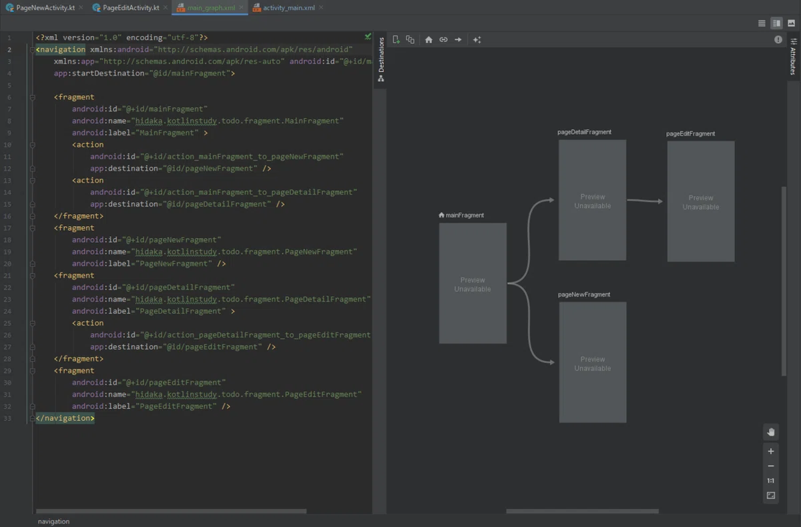Close the activity_main.xml tab

320,7
